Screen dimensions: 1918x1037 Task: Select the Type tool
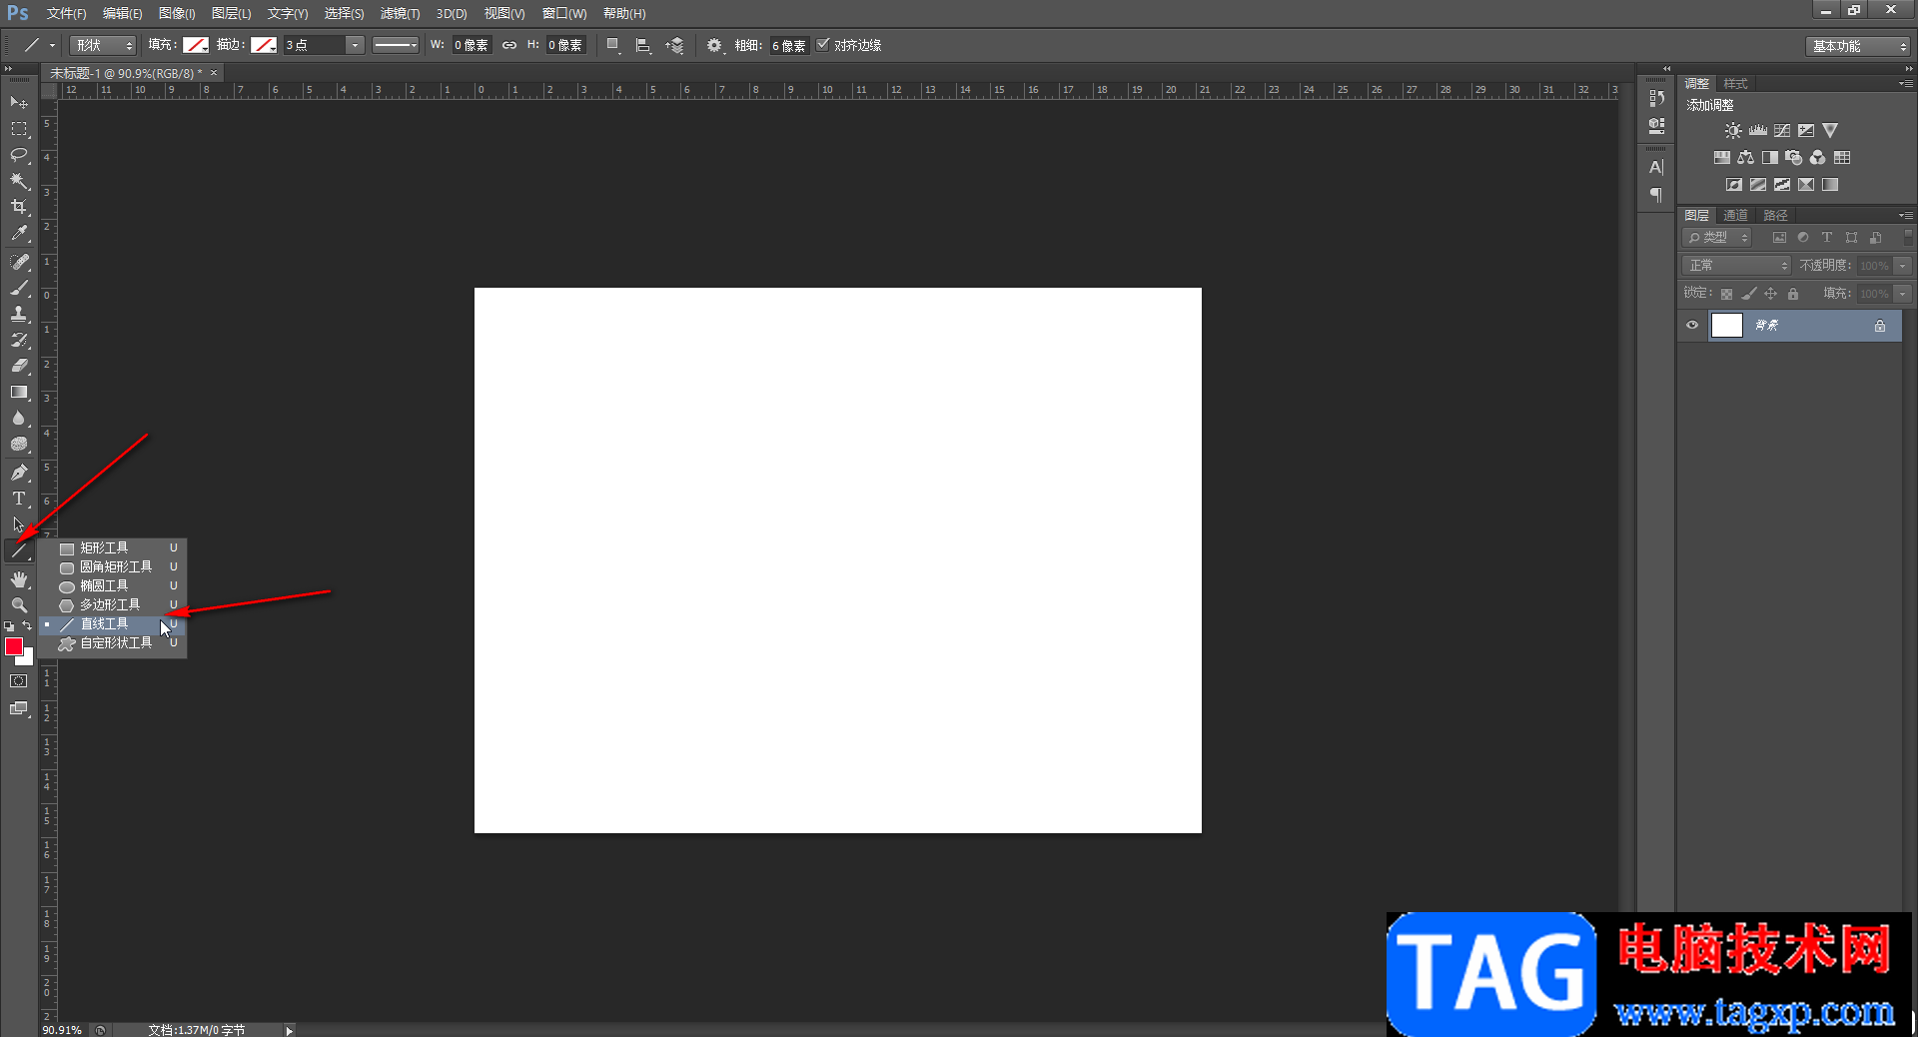19,499
